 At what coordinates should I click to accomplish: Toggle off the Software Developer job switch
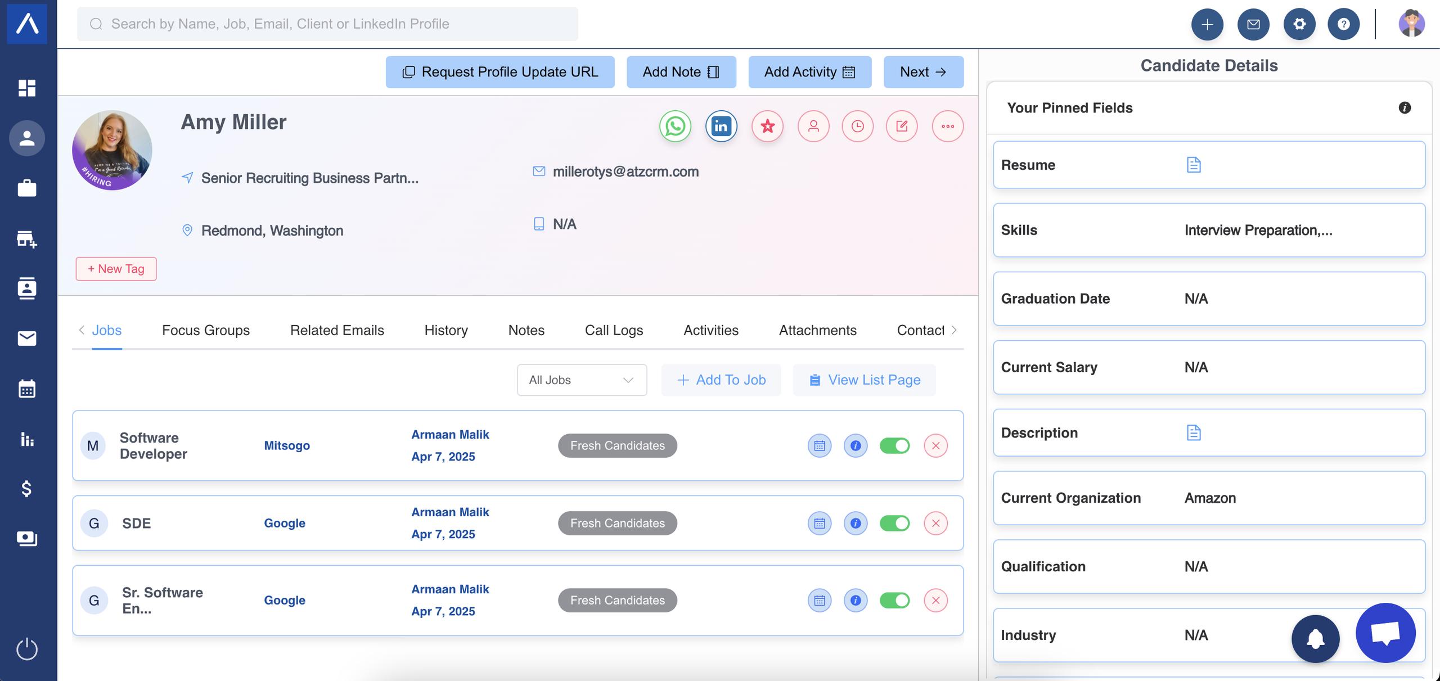(x=894, y=446)
